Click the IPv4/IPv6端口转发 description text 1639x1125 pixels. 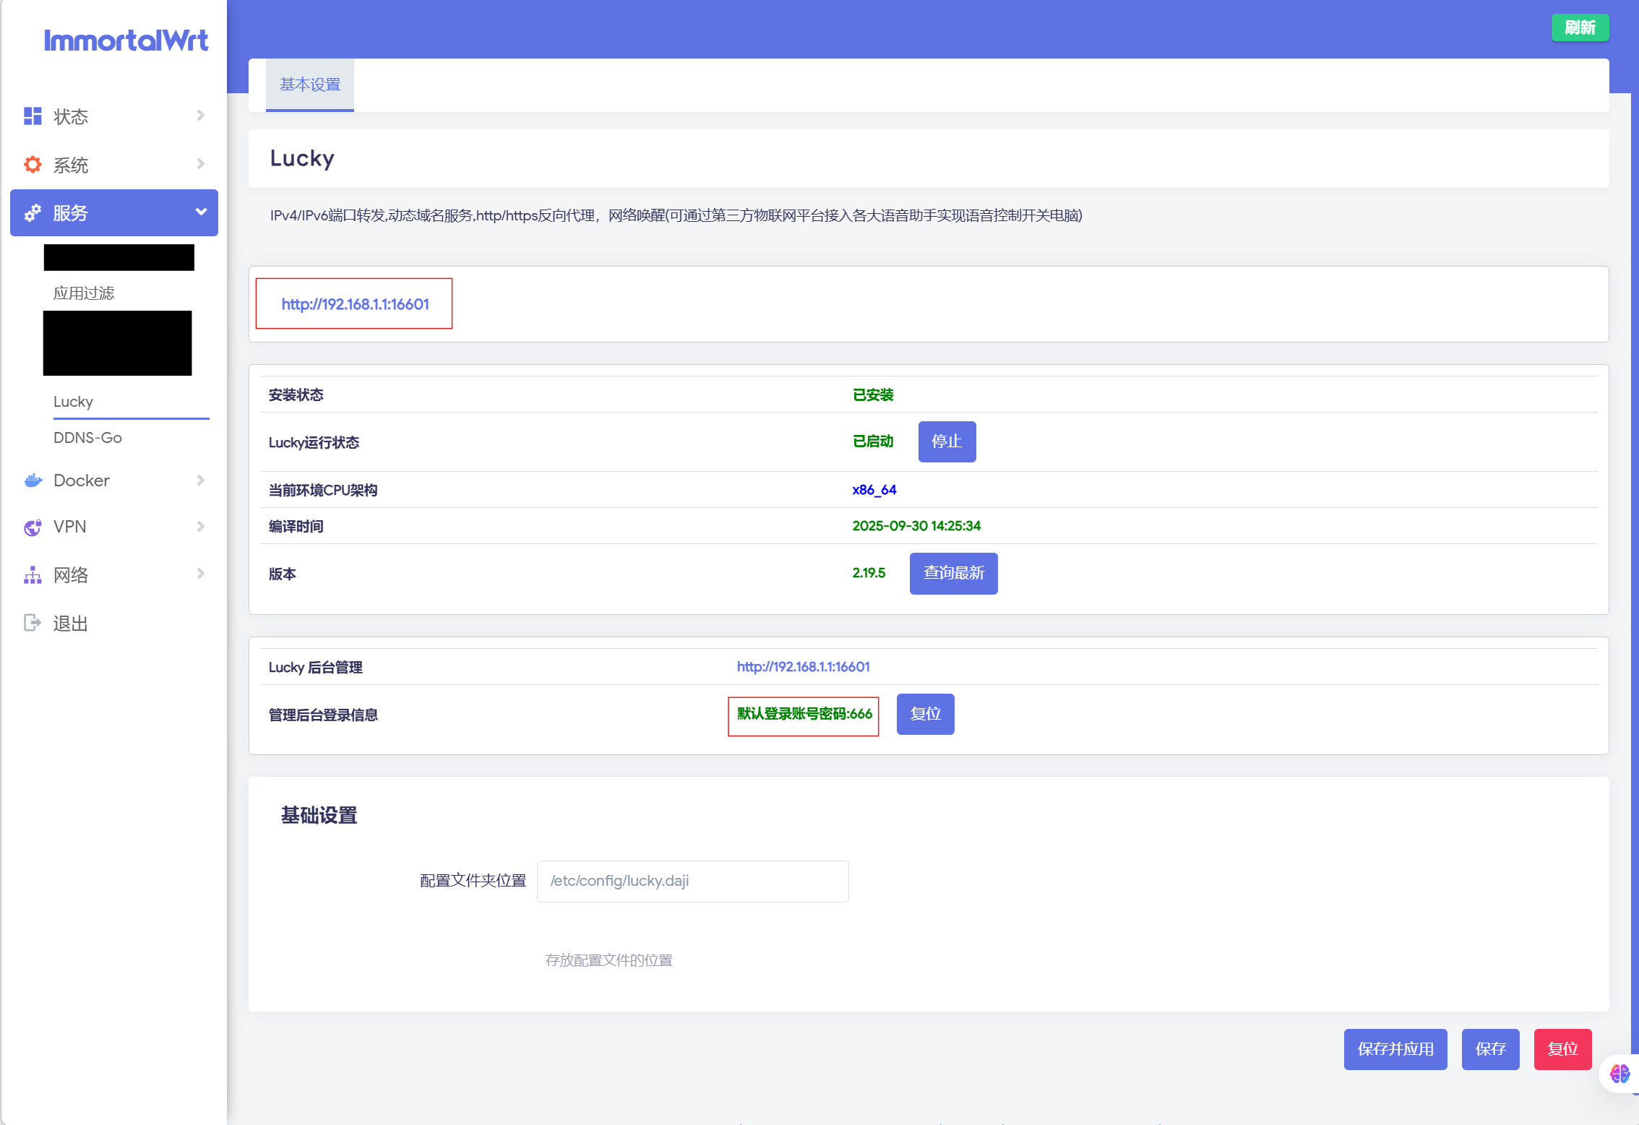676,215
